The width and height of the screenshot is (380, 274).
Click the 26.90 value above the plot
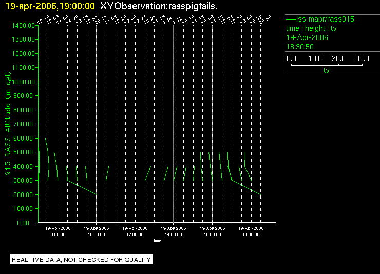coord(265,20)
